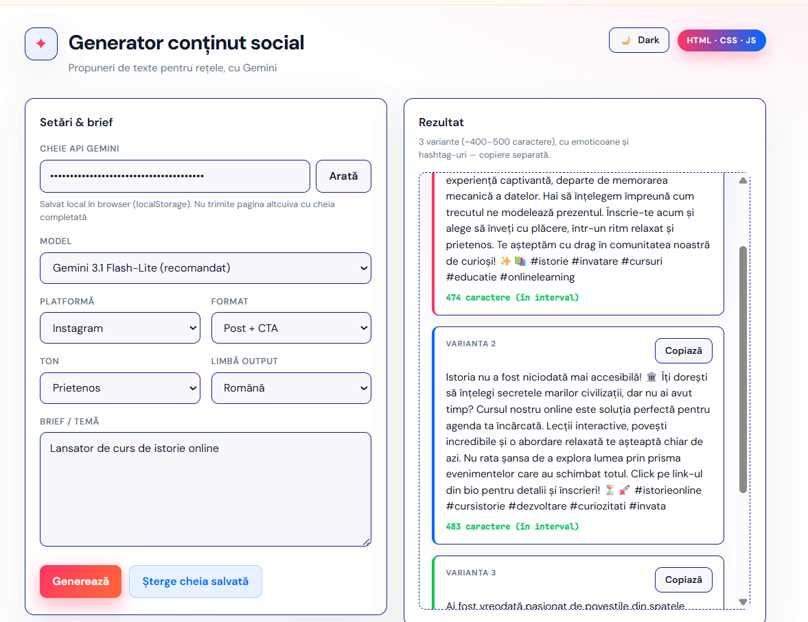Copy the Varianta 2 text
This screenshot has height=622, width=808.
coord(683,350)
